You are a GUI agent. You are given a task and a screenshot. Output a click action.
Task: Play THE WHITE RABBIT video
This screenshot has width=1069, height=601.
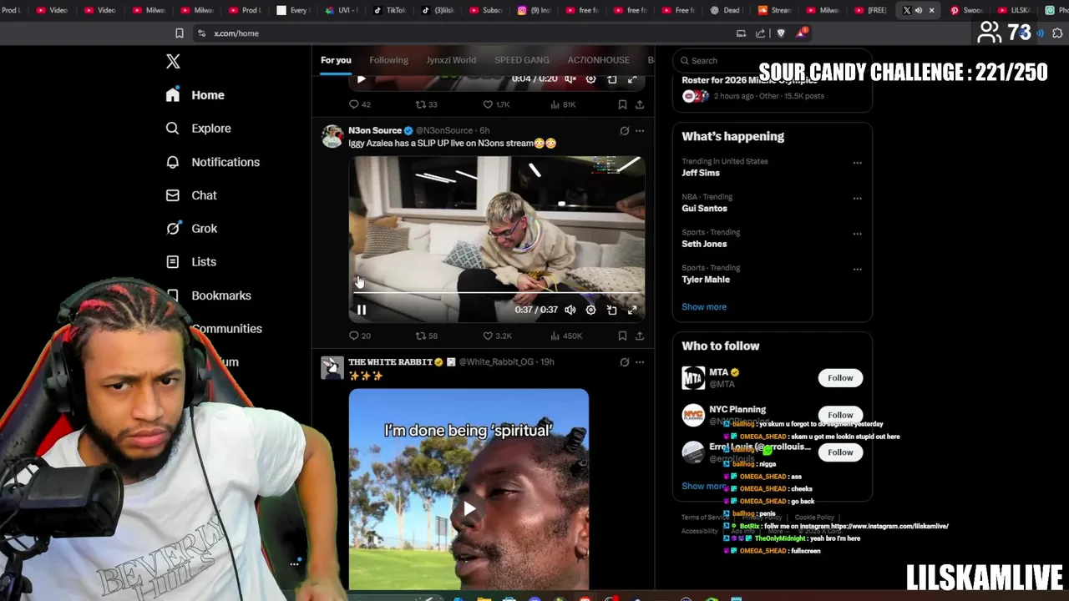pyautogui.click(x=469, y=508)
